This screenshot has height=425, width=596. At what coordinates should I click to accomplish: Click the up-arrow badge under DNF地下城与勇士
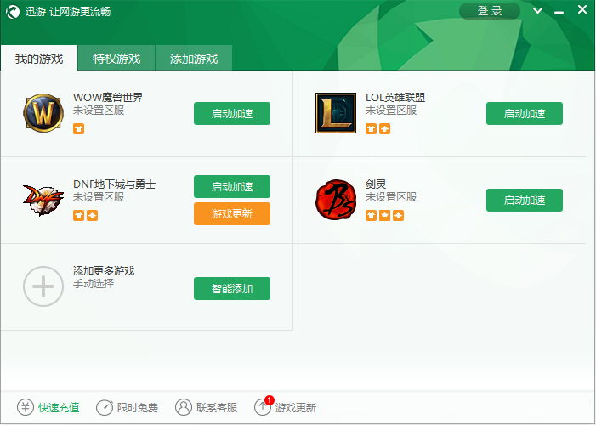click(x=93, y=216)
